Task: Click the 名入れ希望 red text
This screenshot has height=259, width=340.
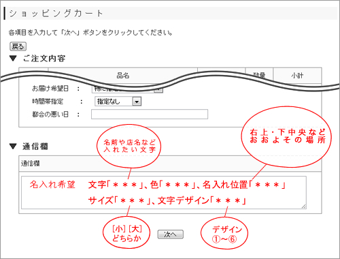Action: (52, 185)
